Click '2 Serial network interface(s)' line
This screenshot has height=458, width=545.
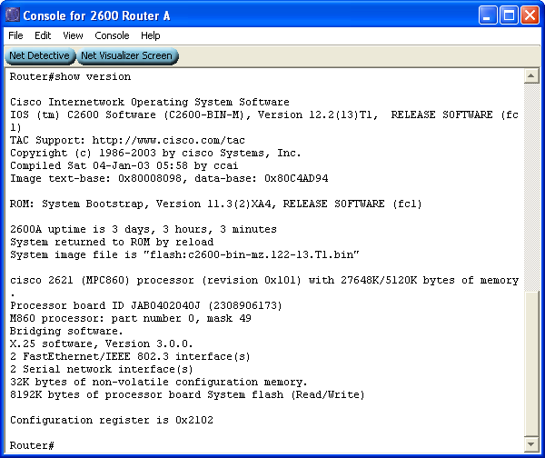pos(101,369)
